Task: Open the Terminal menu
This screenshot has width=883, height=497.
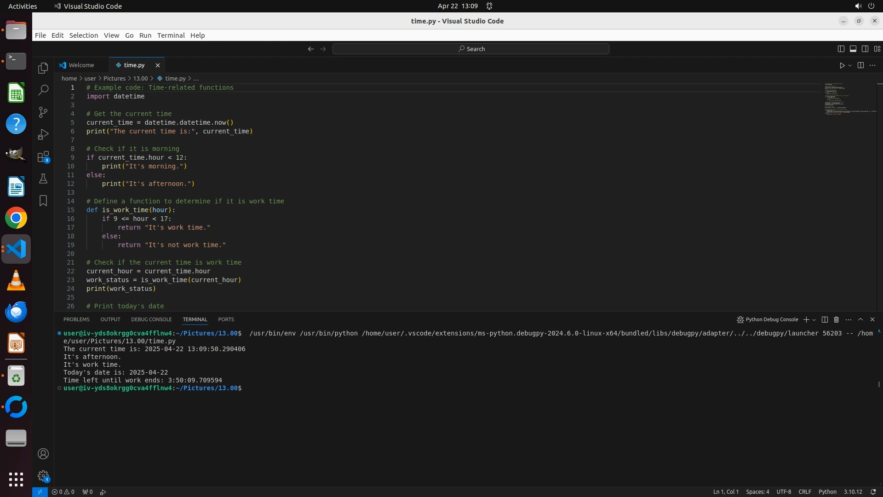Action: [171, 35]
